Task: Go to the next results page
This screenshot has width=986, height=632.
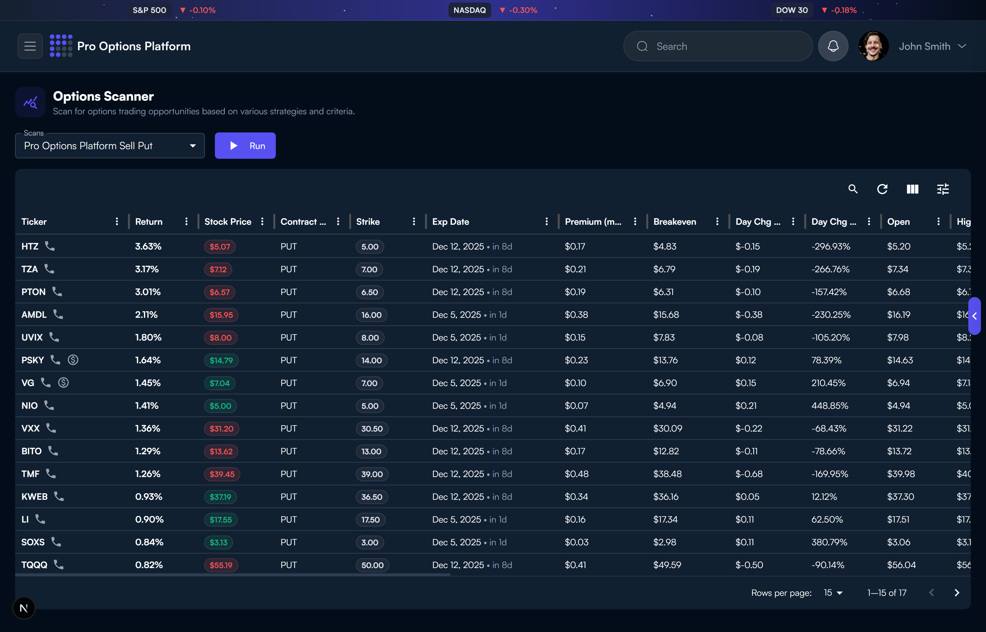Action: 957,593
